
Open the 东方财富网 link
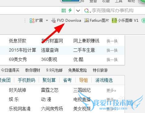pos(52,41)
